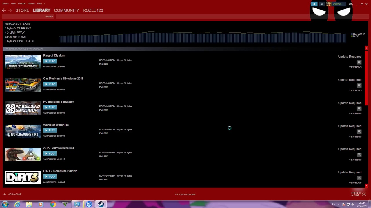Click the downloads scrollbar down arrow
Screen dimensions: 371x208
[366, 186]
